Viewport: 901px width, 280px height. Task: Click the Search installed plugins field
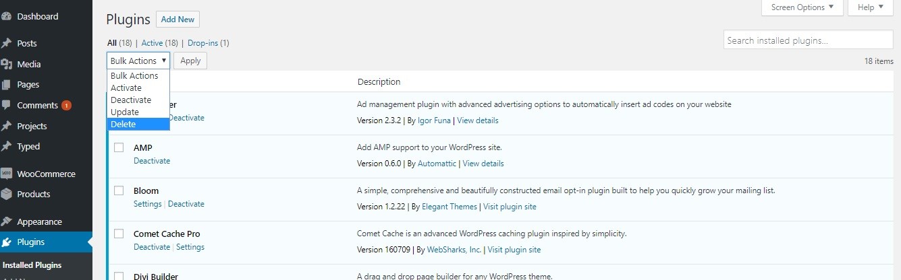pyautogui.click(x=808, y=40)
